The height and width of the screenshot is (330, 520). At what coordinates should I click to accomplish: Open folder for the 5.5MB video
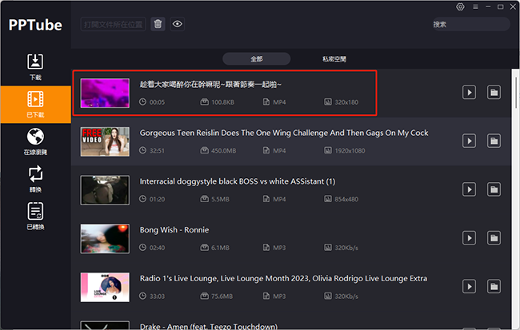494,189
